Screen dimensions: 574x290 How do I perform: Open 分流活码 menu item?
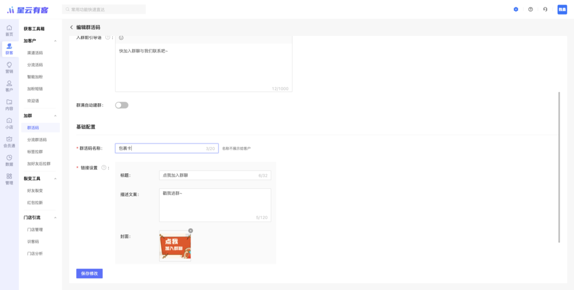pyautogui.click(x=35, y=65)
